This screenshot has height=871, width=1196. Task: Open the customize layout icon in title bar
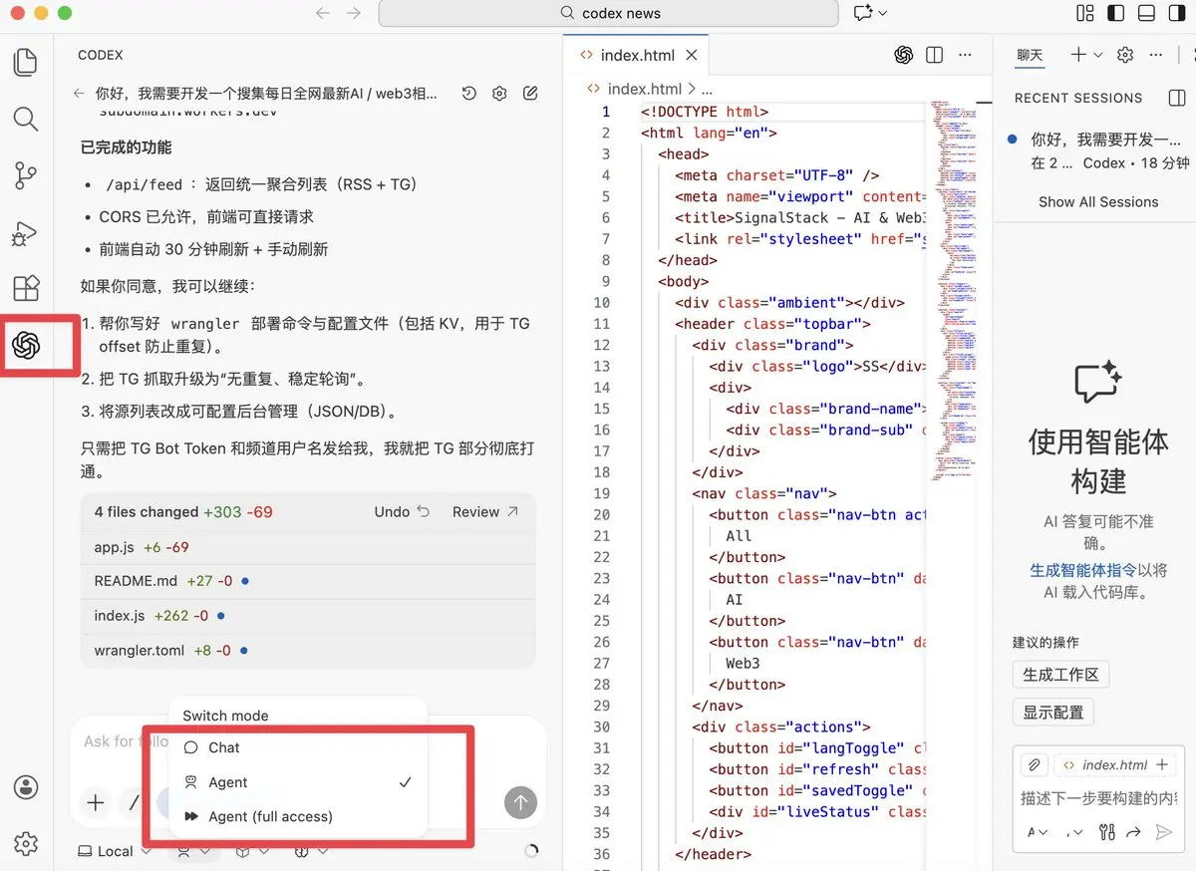[1085, 13]
